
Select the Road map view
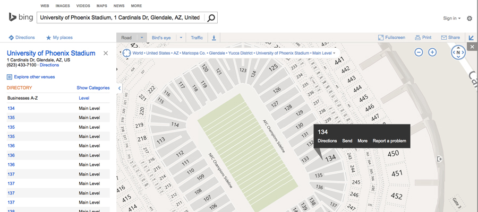pyautogui.click(x=127, y=38)
